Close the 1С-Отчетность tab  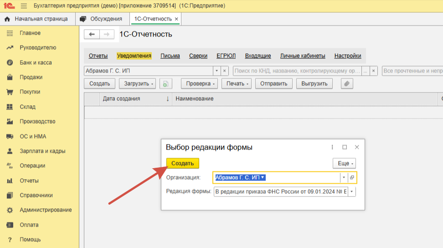(x=176, y=19)
